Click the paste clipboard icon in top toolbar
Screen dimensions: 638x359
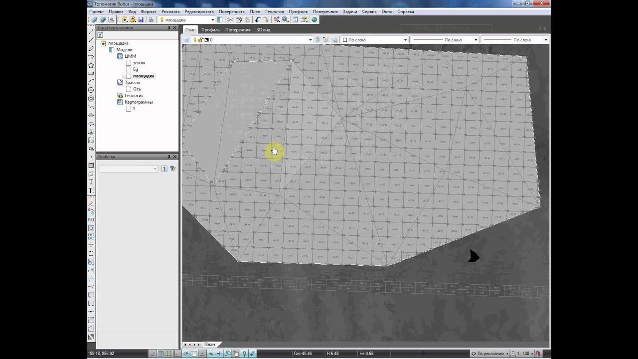pyautogui.click(x=247, y=20)
